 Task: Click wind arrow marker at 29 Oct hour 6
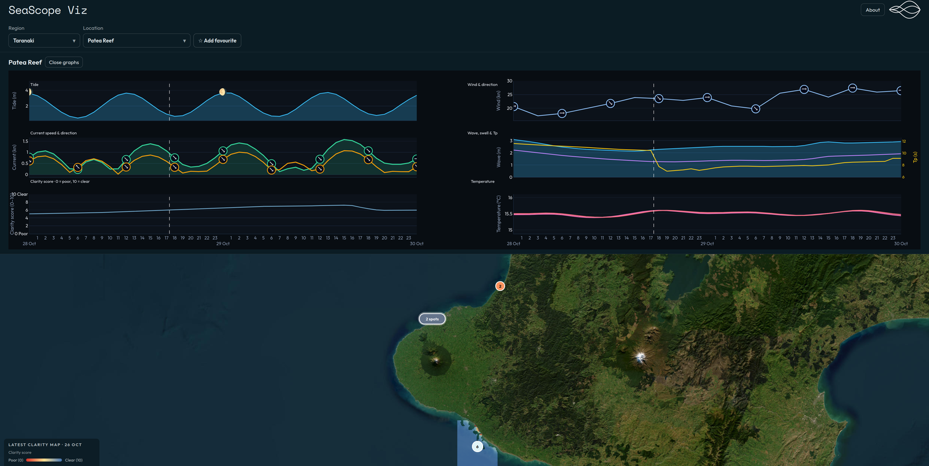[x=755, y=109]
